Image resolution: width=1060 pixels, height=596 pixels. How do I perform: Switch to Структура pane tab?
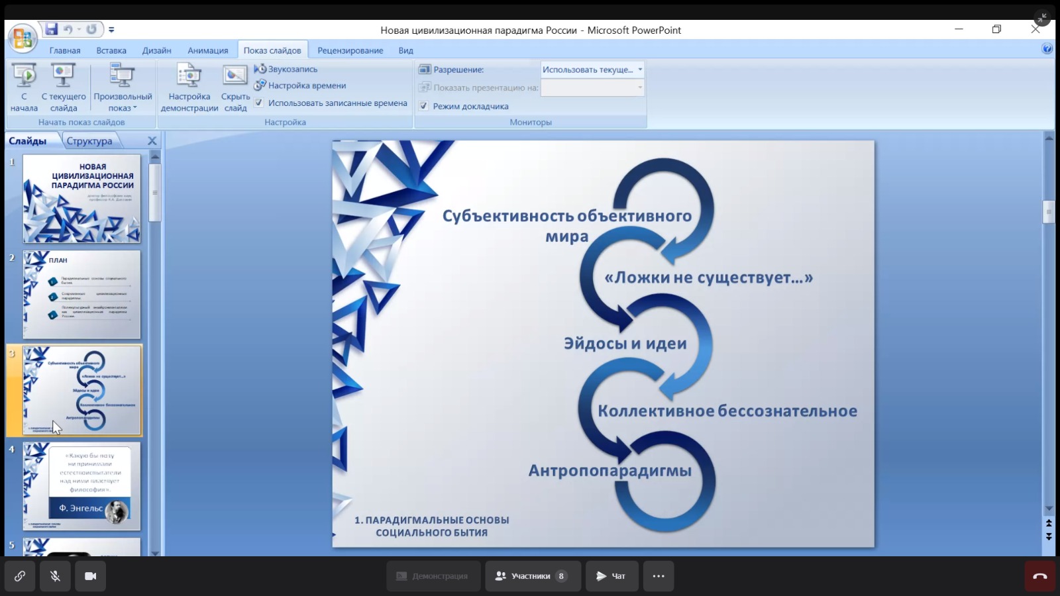click(x=89, y=141)
